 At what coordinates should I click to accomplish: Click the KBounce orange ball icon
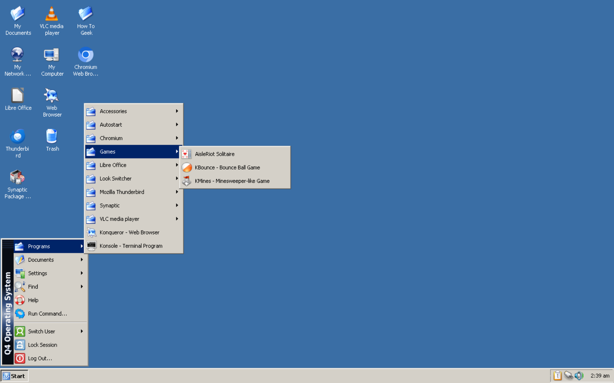[187, 167]
